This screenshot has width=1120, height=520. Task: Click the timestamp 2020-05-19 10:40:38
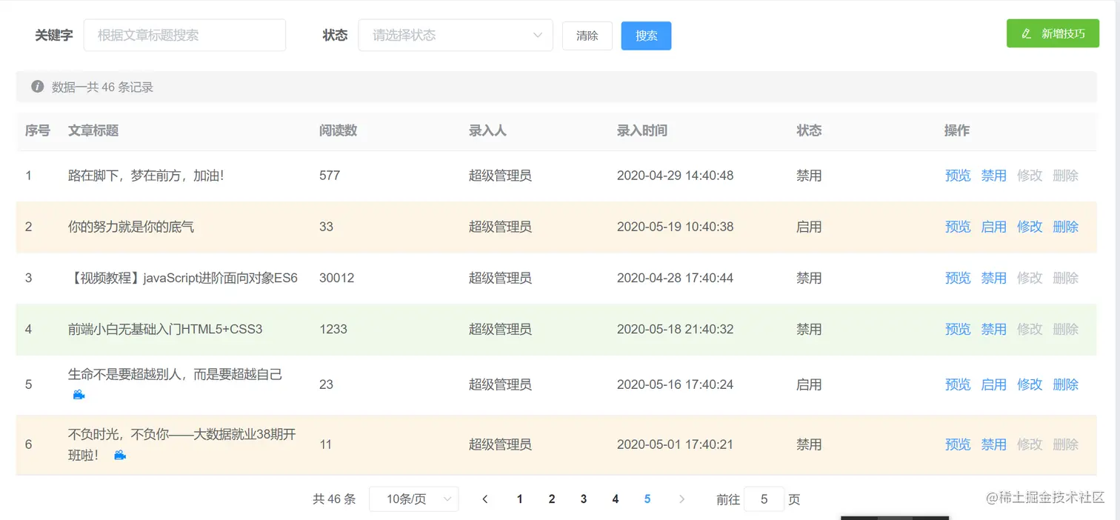coord(676,227)
